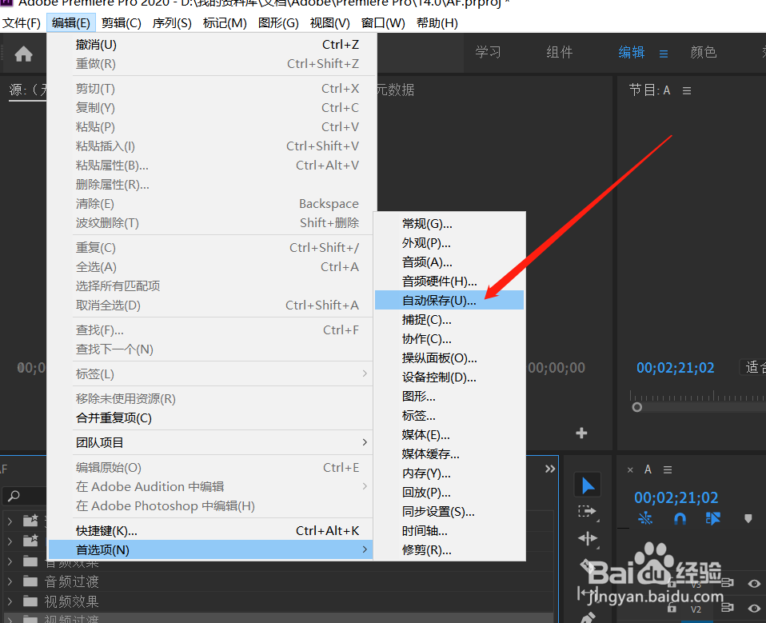
Task: Click the program monitor playhead circle
Action: 636,407
